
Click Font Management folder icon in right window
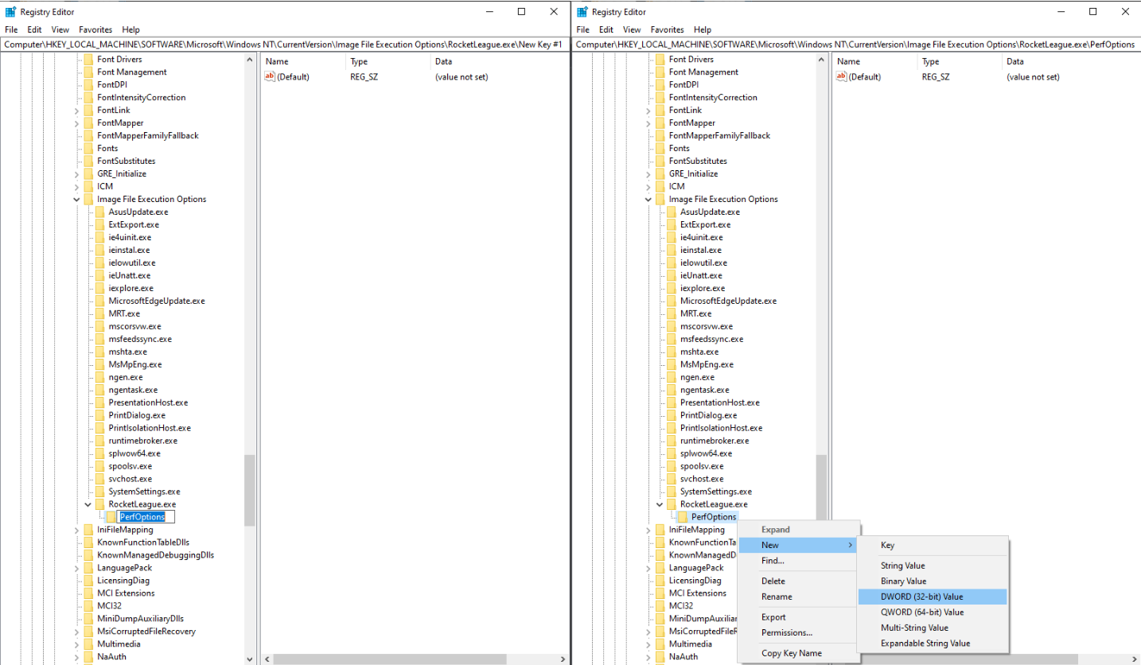(x=660, y=72)
